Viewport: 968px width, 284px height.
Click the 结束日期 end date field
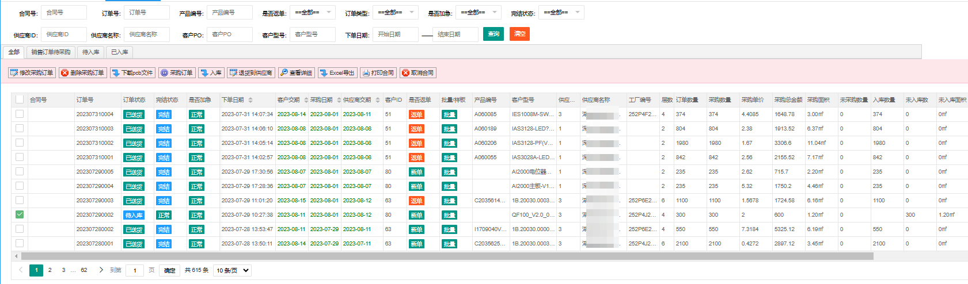pyautogui.click(x=455, y=34)
